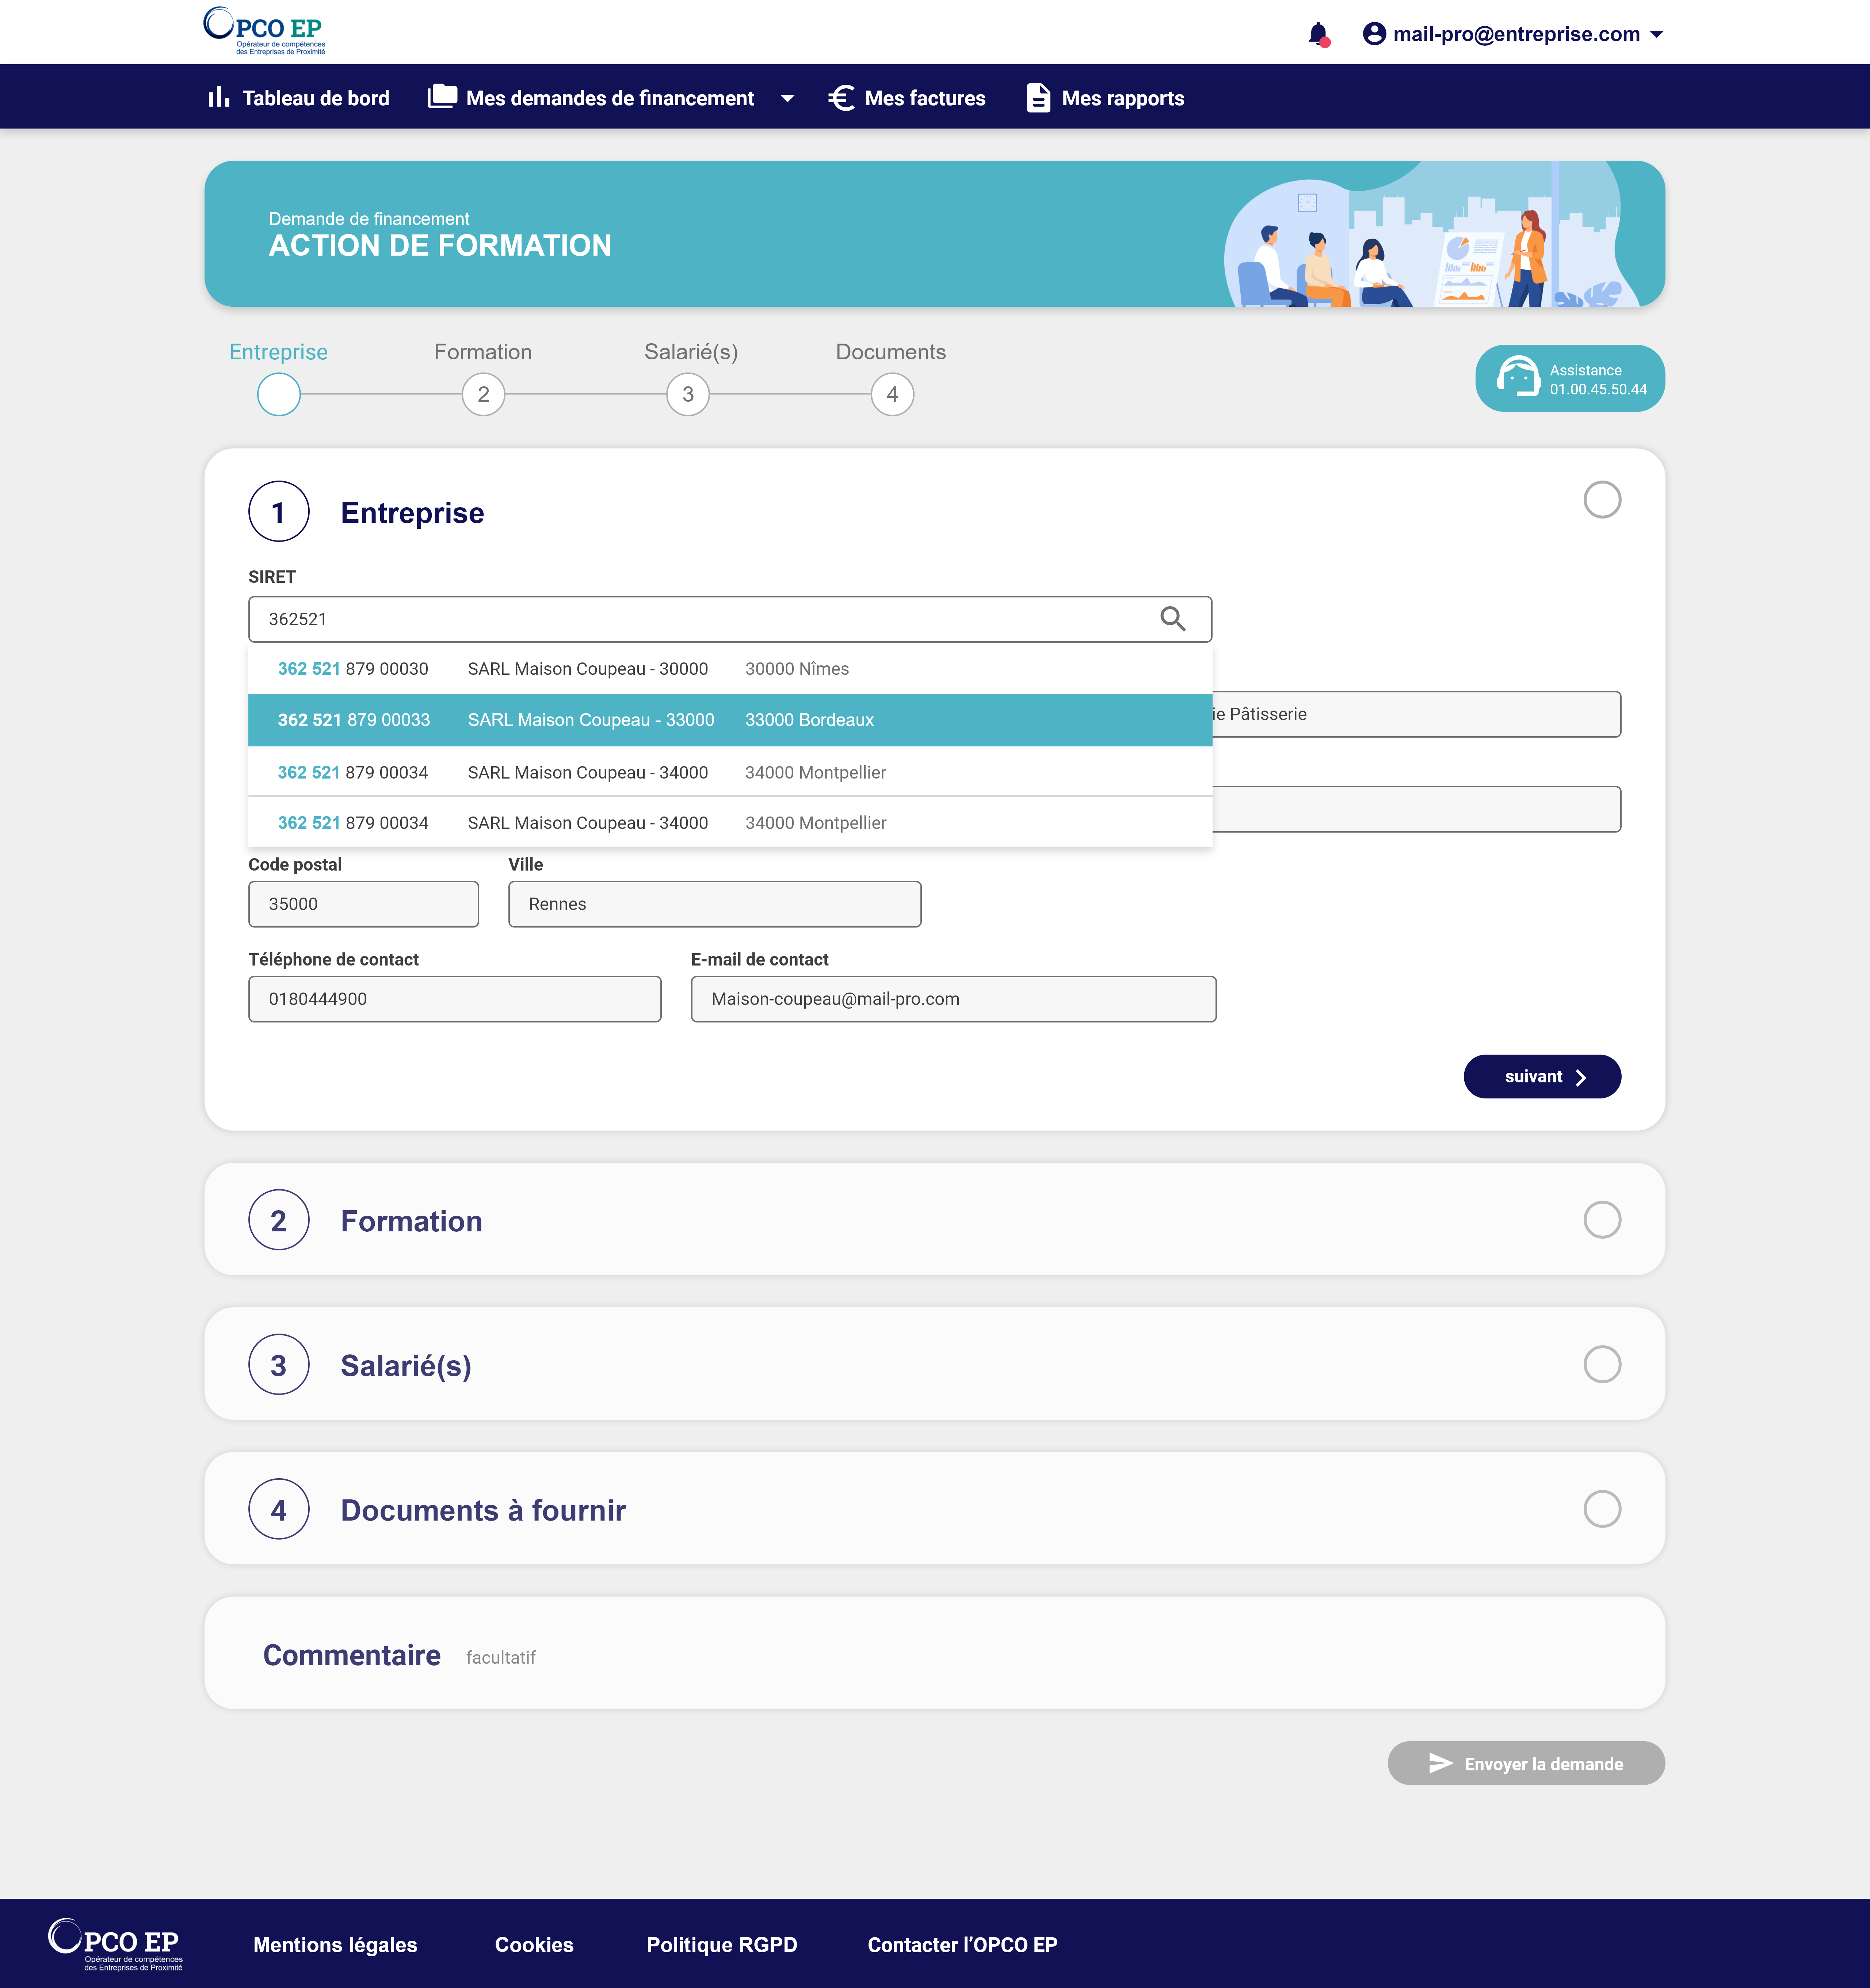1870x1988 pixels.
Task: Click the euro icon beside Mes factures
Action: click(x=841, y=98)
